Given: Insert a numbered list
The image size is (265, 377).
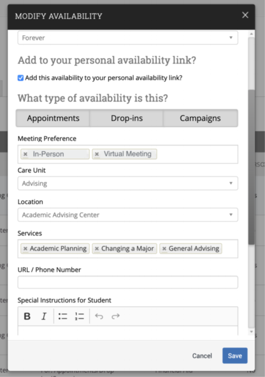Looking at the screenshot, I should [79, 316].
